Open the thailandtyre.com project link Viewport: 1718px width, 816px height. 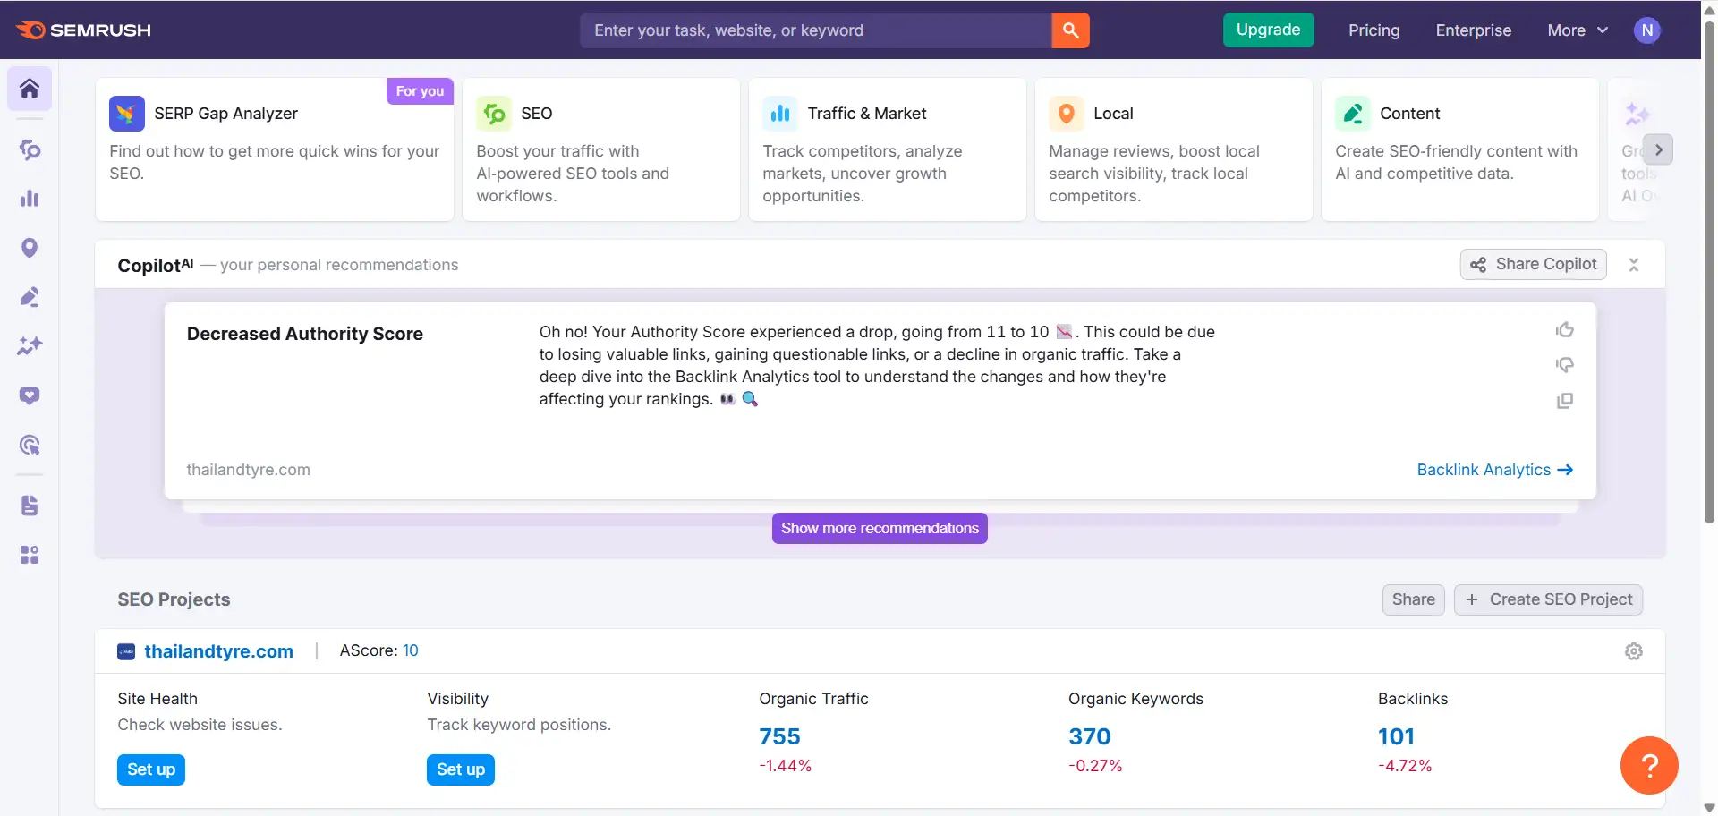(219, 651)
